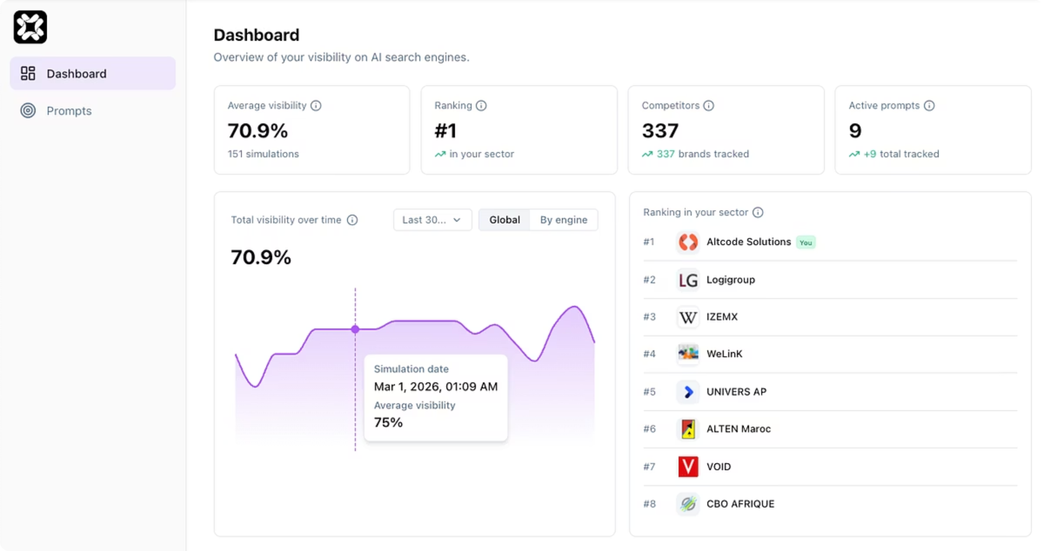
Task: Click the trend arrow beside 'in your sector'
Action: (x=440, y=154)
